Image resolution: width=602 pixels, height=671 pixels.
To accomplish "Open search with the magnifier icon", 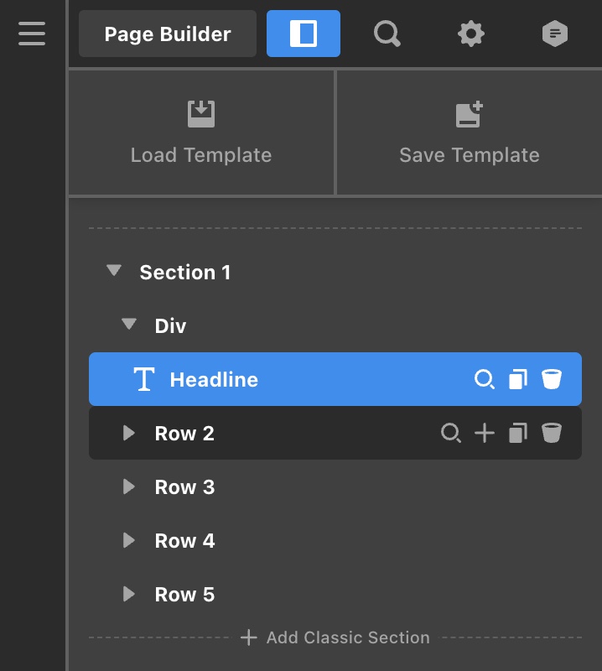I will coord(387,34).
